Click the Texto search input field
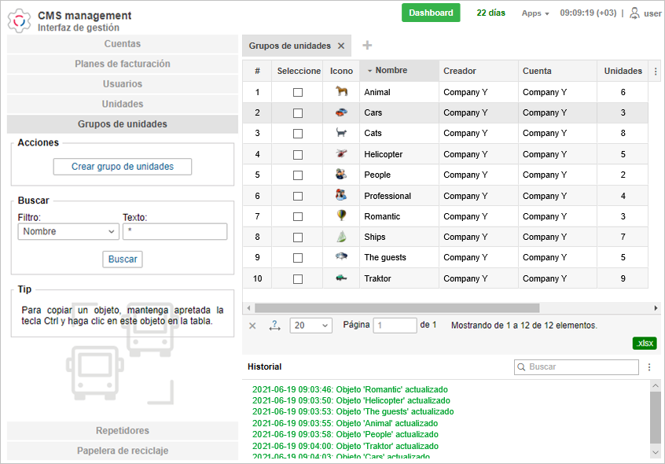The height and width of the screenshot is (464, 665). (x=175, y=231)
